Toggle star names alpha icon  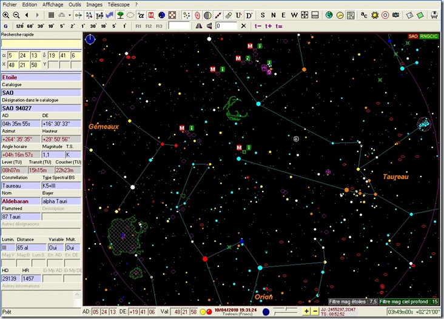tap(141, 15)
